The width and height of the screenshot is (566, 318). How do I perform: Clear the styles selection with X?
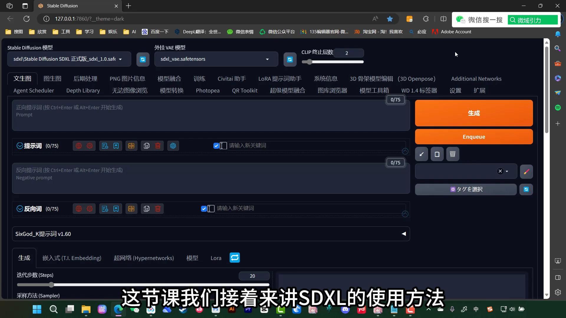pos(500,171)
